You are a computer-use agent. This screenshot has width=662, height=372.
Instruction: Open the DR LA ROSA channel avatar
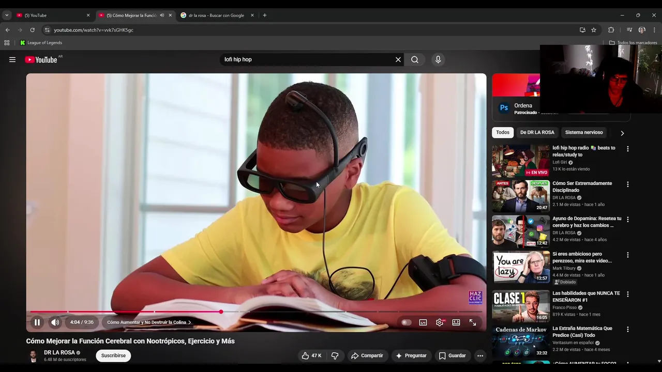coord(33,355)
